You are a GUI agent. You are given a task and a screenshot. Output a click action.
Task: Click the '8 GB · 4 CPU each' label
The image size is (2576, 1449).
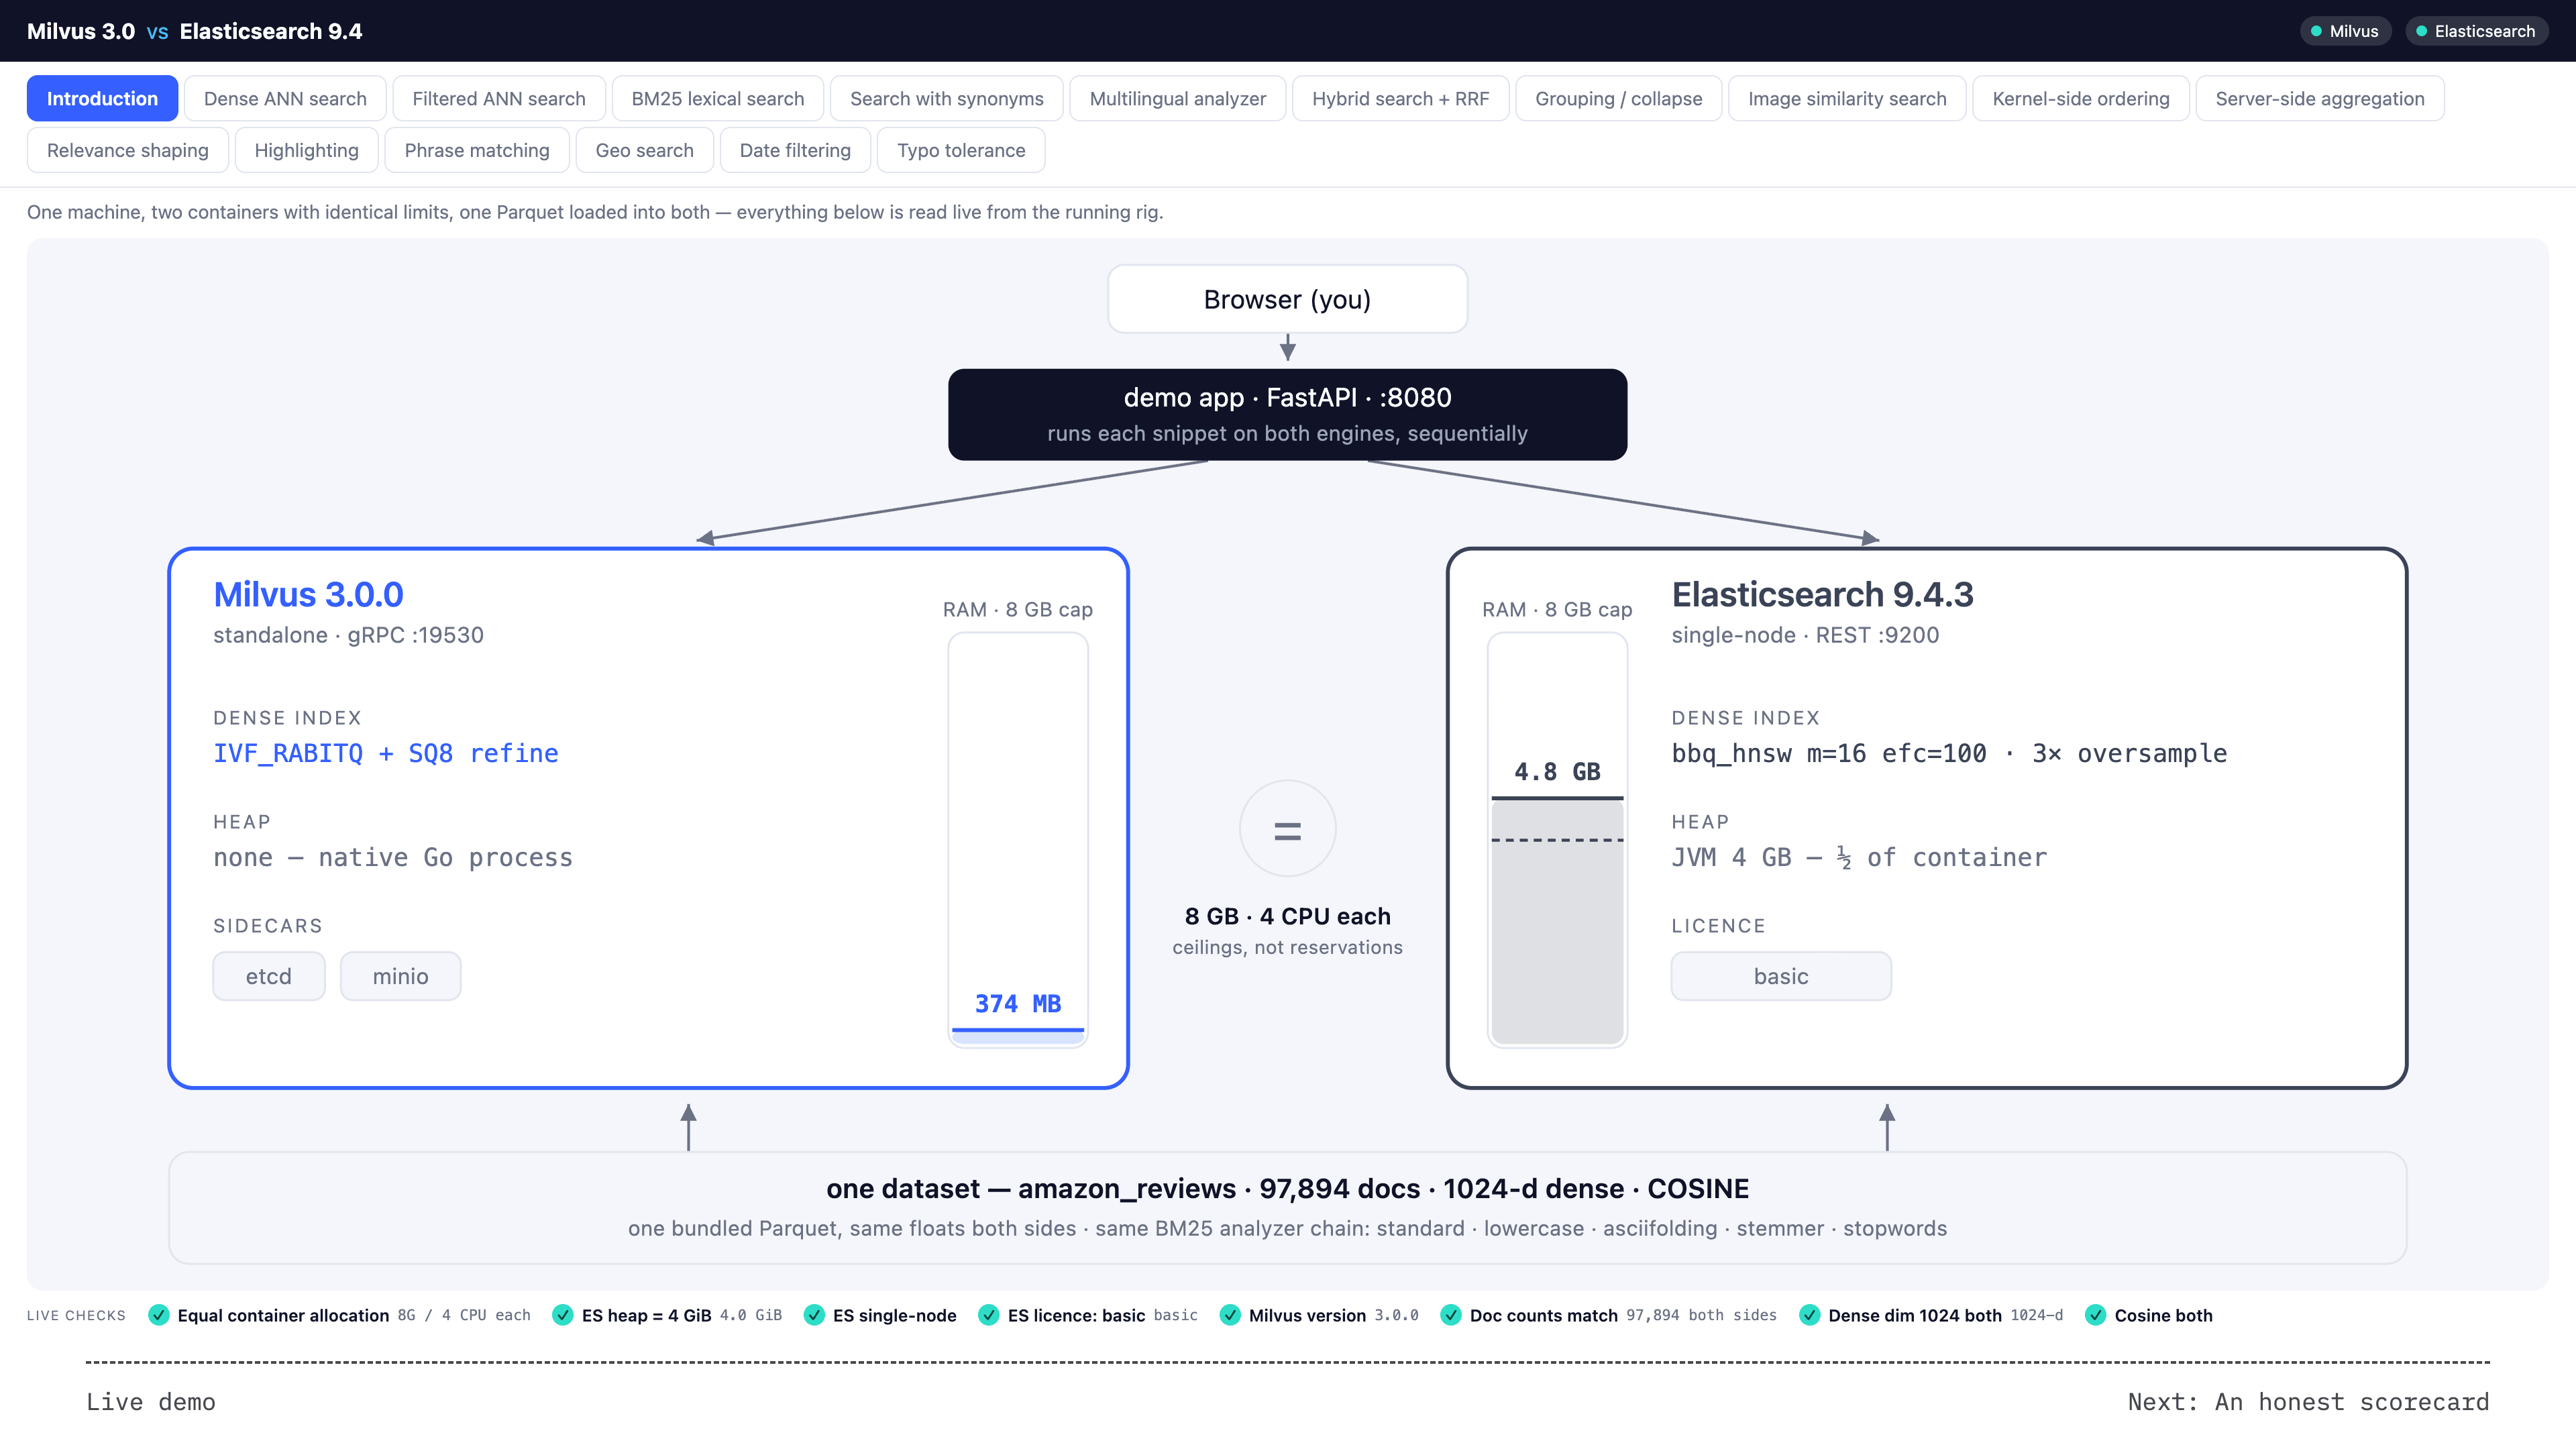(x=1287, y=916)
